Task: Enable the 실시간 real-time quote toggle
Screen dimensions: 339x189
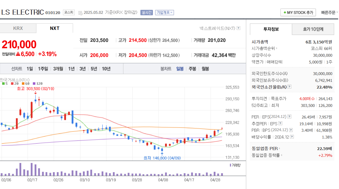Action: pos(146,12)
